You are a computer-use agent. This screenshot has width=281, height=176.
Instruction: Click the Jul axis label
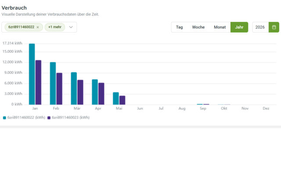click(x=161, y=108)
